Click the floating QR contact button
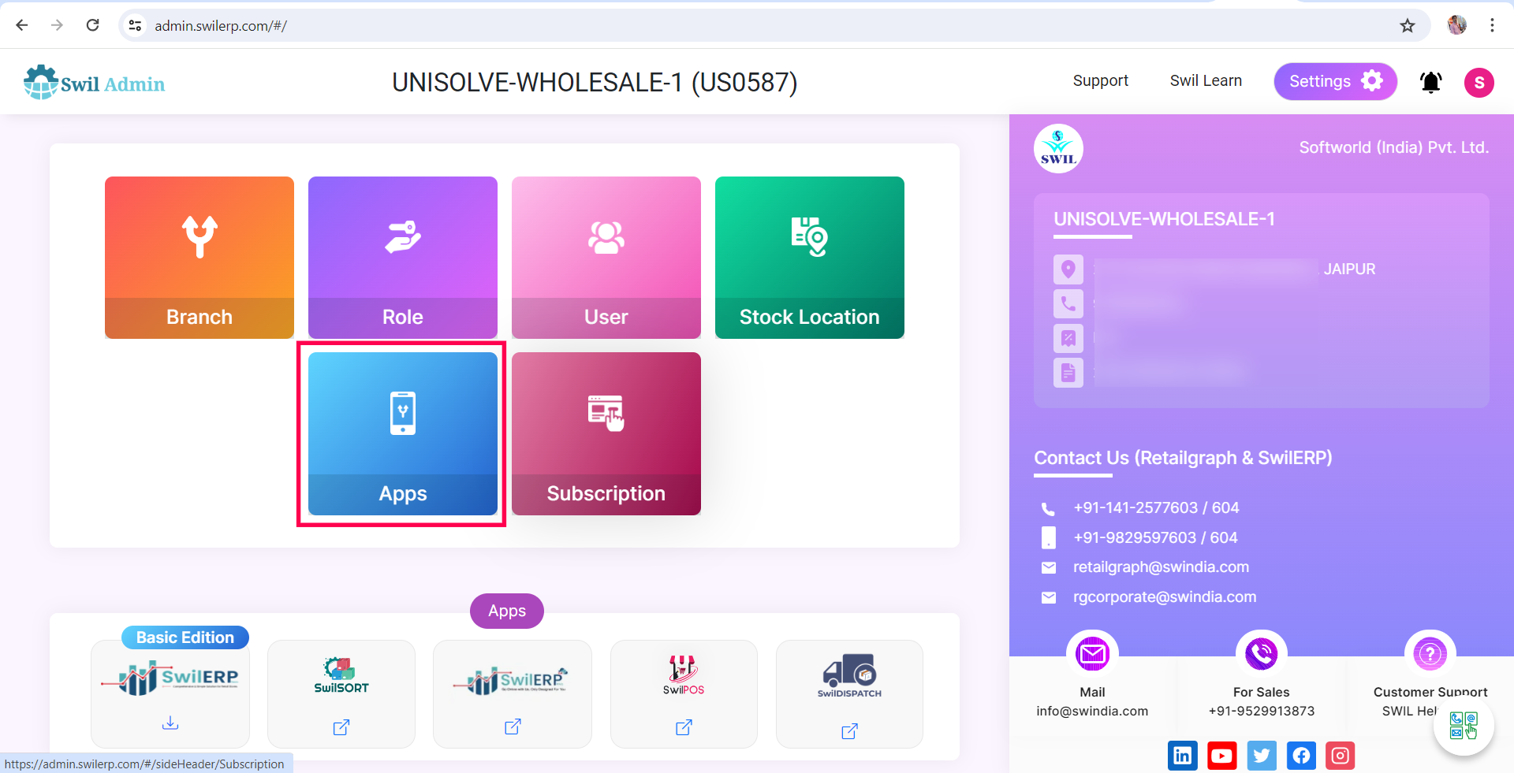The width and height of the screenshot is (1514, 773). (1464, 726)
